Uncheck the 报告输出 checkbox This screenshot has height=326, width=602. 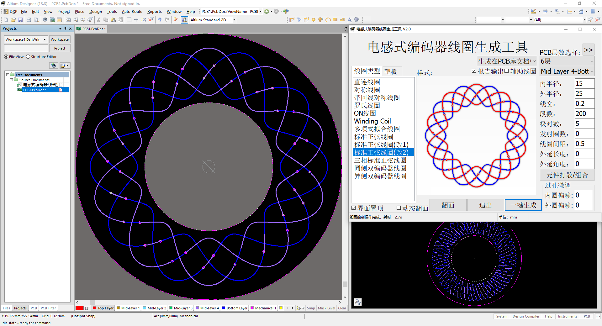coord(474,71)
